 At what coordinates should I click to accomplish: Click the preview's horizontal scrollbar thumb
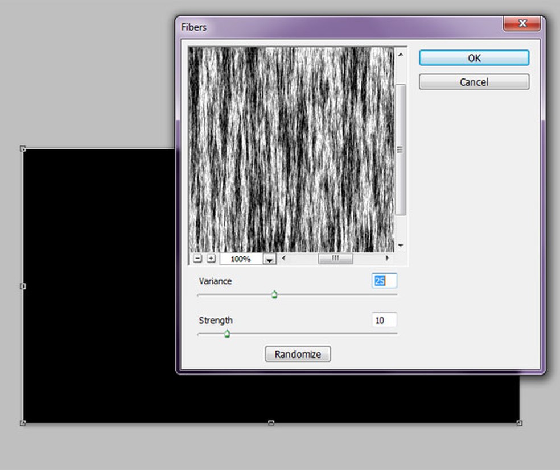click(x=335, y=259)
